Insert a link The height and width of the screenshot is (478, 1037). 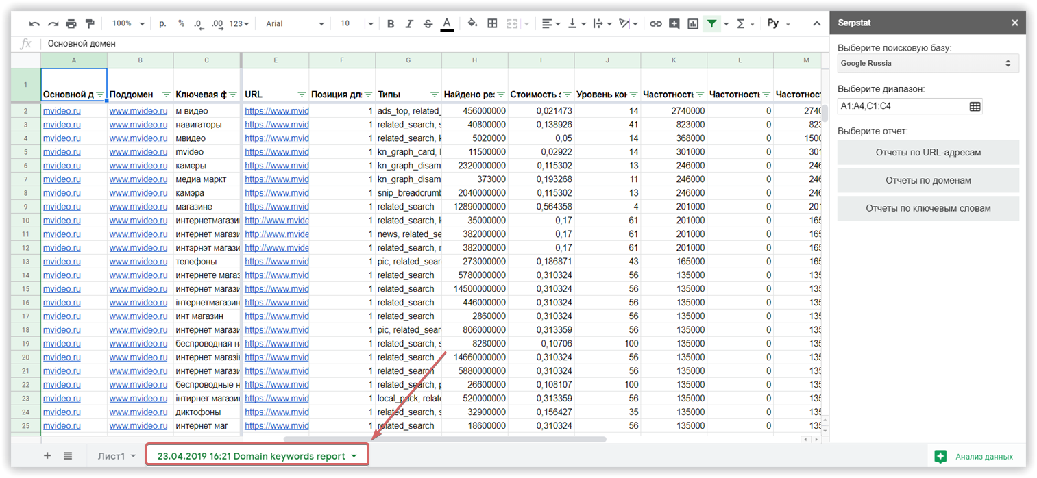tap(656, 24)
